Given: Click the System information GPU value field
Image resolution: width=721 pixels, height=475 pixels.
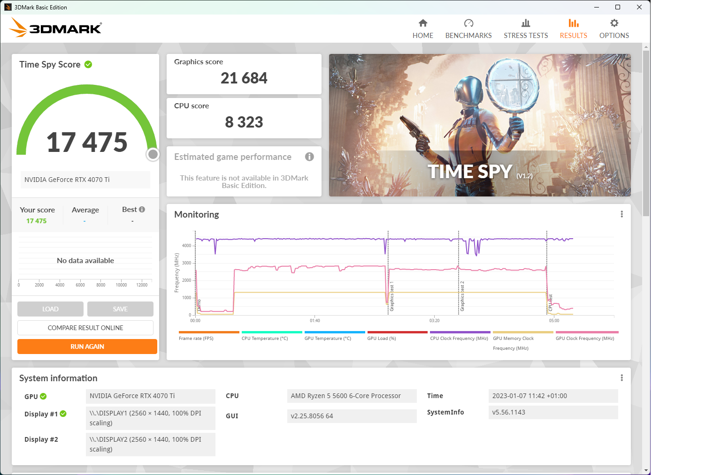Looking at the screenshot, I should tap(151, 396).
